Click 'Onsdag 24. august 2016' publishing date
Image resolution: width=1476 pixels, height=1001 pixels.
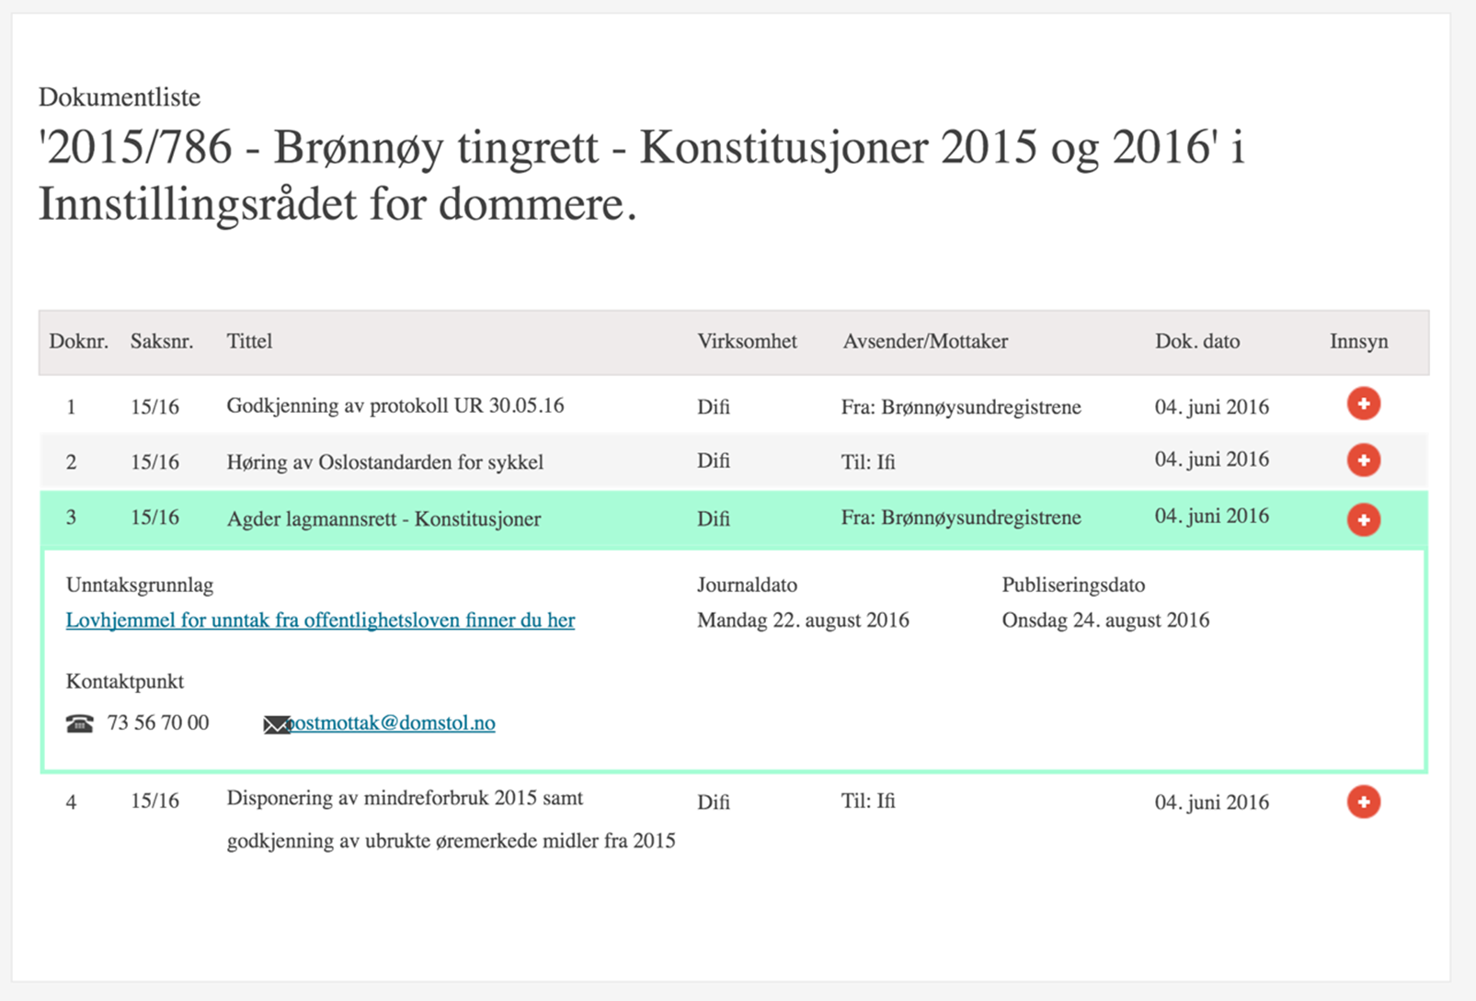1105,620
